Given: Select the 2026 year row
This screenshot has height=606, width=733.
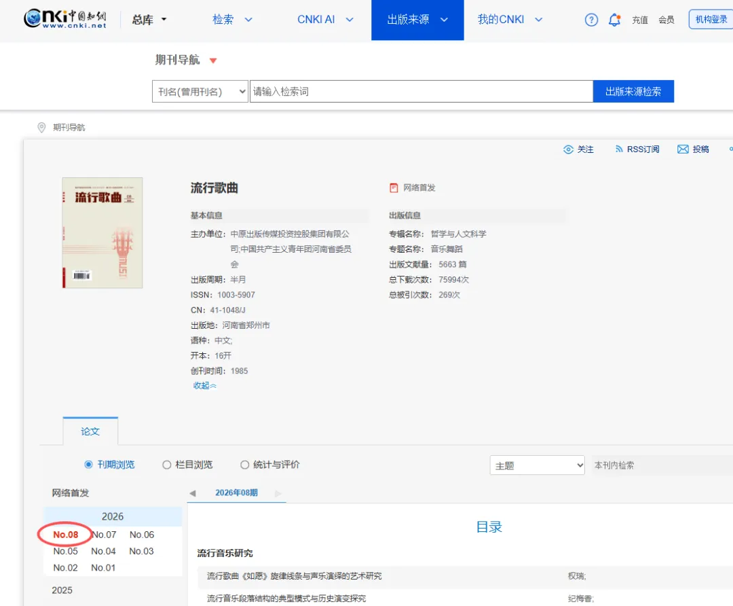Looking at the screenshot, I should [x=113, y=516].
